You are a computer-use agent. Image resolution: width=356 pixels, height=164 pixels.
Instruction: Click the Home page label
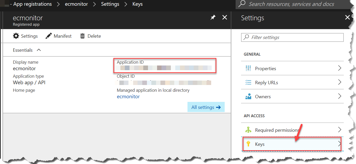click(x=24, y=90)
